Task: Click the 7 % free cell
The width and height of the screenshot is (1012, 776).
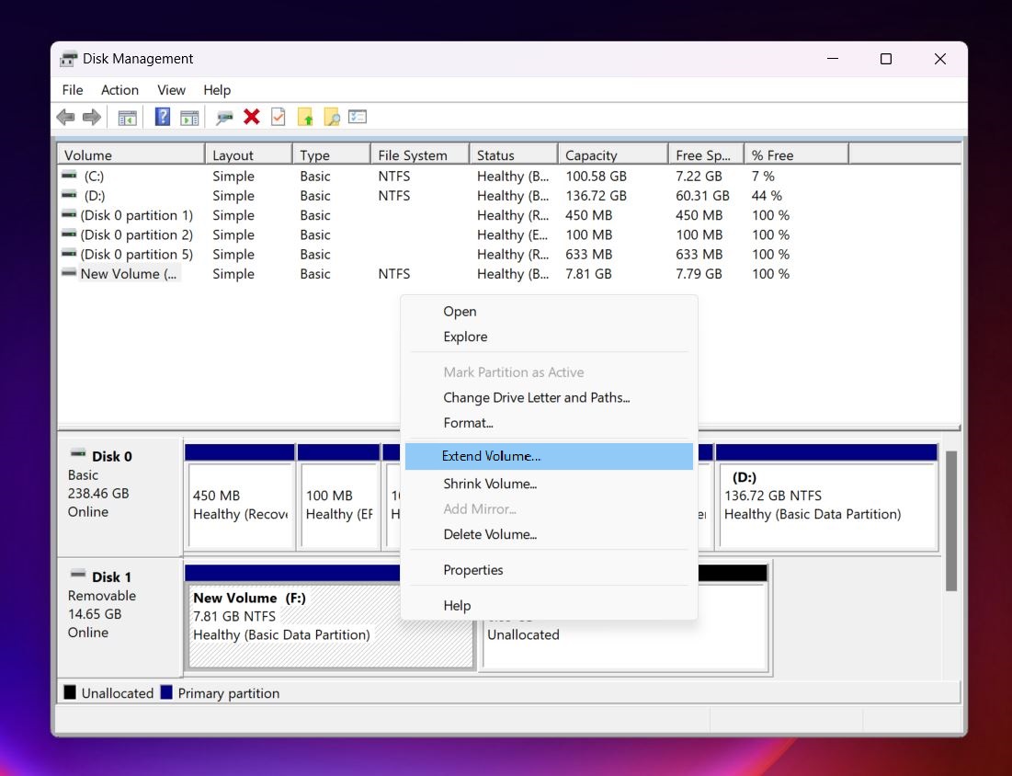Action: 763,177
